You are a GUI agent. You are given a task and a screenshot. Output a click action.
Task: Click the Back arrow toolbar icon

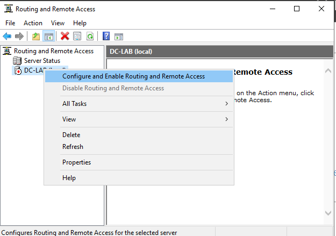tap(7, 36)
